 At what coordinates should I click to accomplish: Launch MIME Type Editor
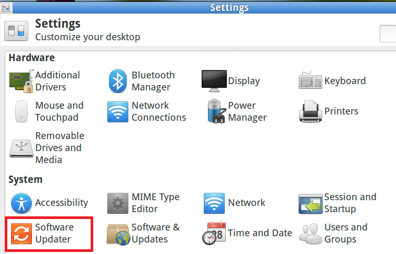143,203
